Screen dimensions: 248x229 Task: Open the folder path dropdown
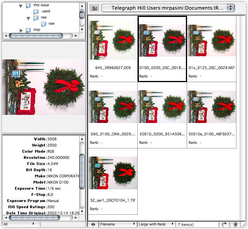pos(230,8)
